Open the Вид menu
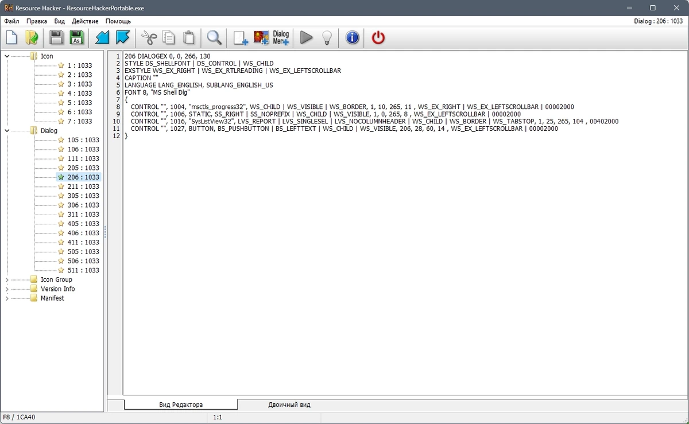689x424 pixels. point(60,21)
